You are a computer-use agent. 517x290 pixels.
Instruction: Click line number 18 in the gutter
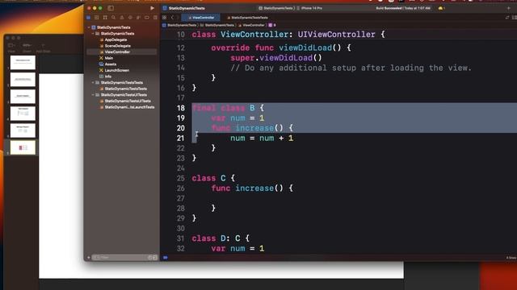[181, 108]
